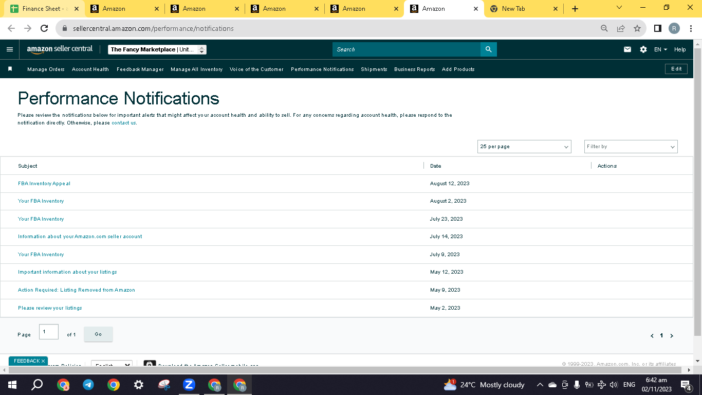Open Your FBA Inventory notification from July 23

41,219
